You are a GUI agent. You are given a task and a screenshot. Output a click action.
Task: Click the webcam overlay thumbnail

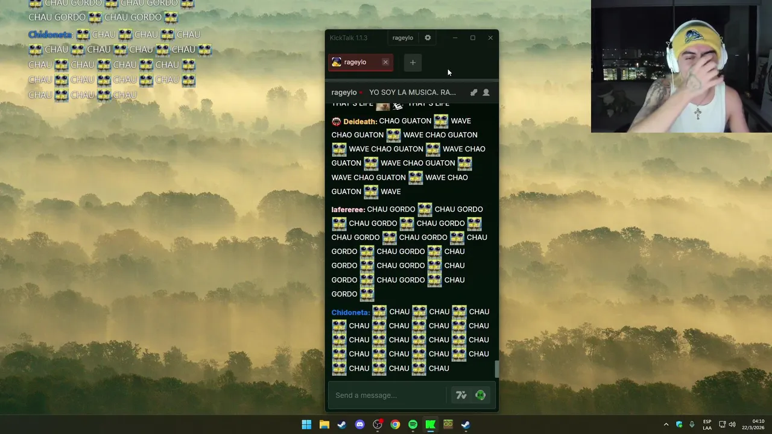pyautogui.click(x=682, y=66)
